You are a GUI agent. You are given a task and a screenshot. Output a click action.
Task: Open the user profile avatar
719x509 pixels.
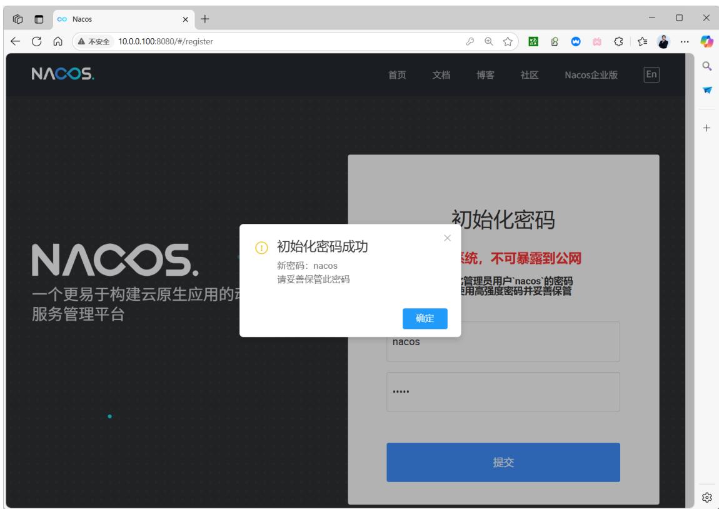click(663, 41)
